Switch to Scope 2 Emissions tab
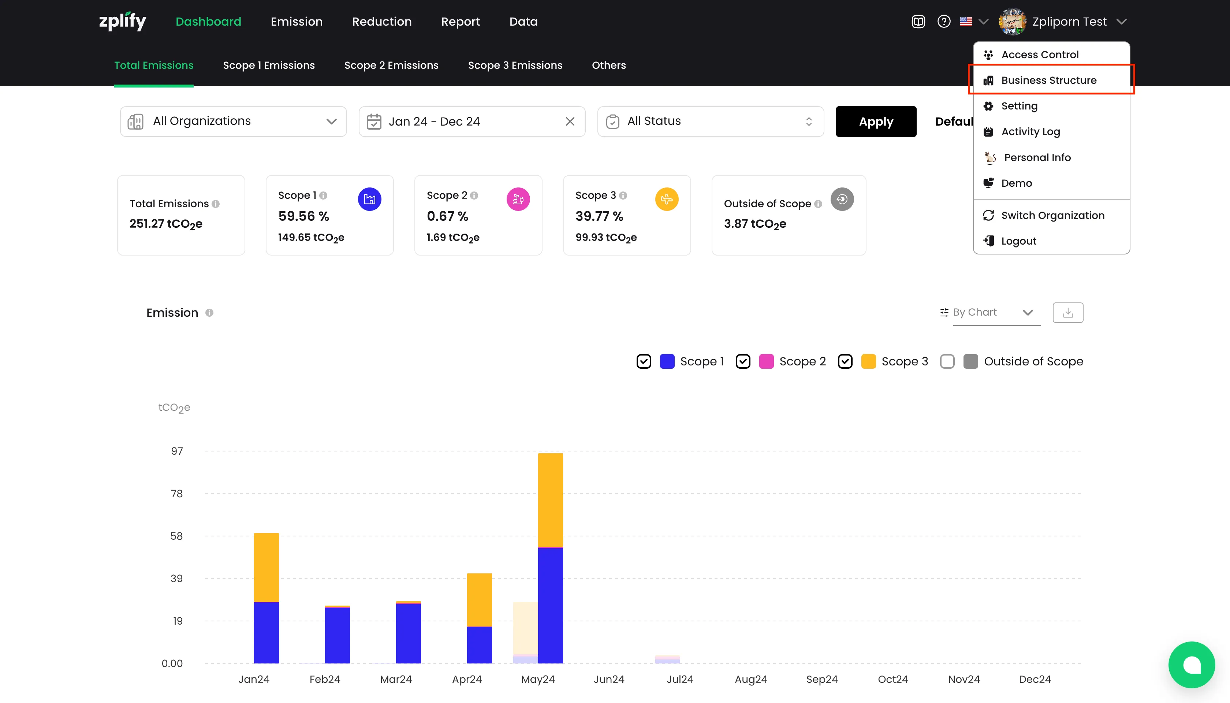1230x703 pixels. pyautogui.click(x=391, y=65)
